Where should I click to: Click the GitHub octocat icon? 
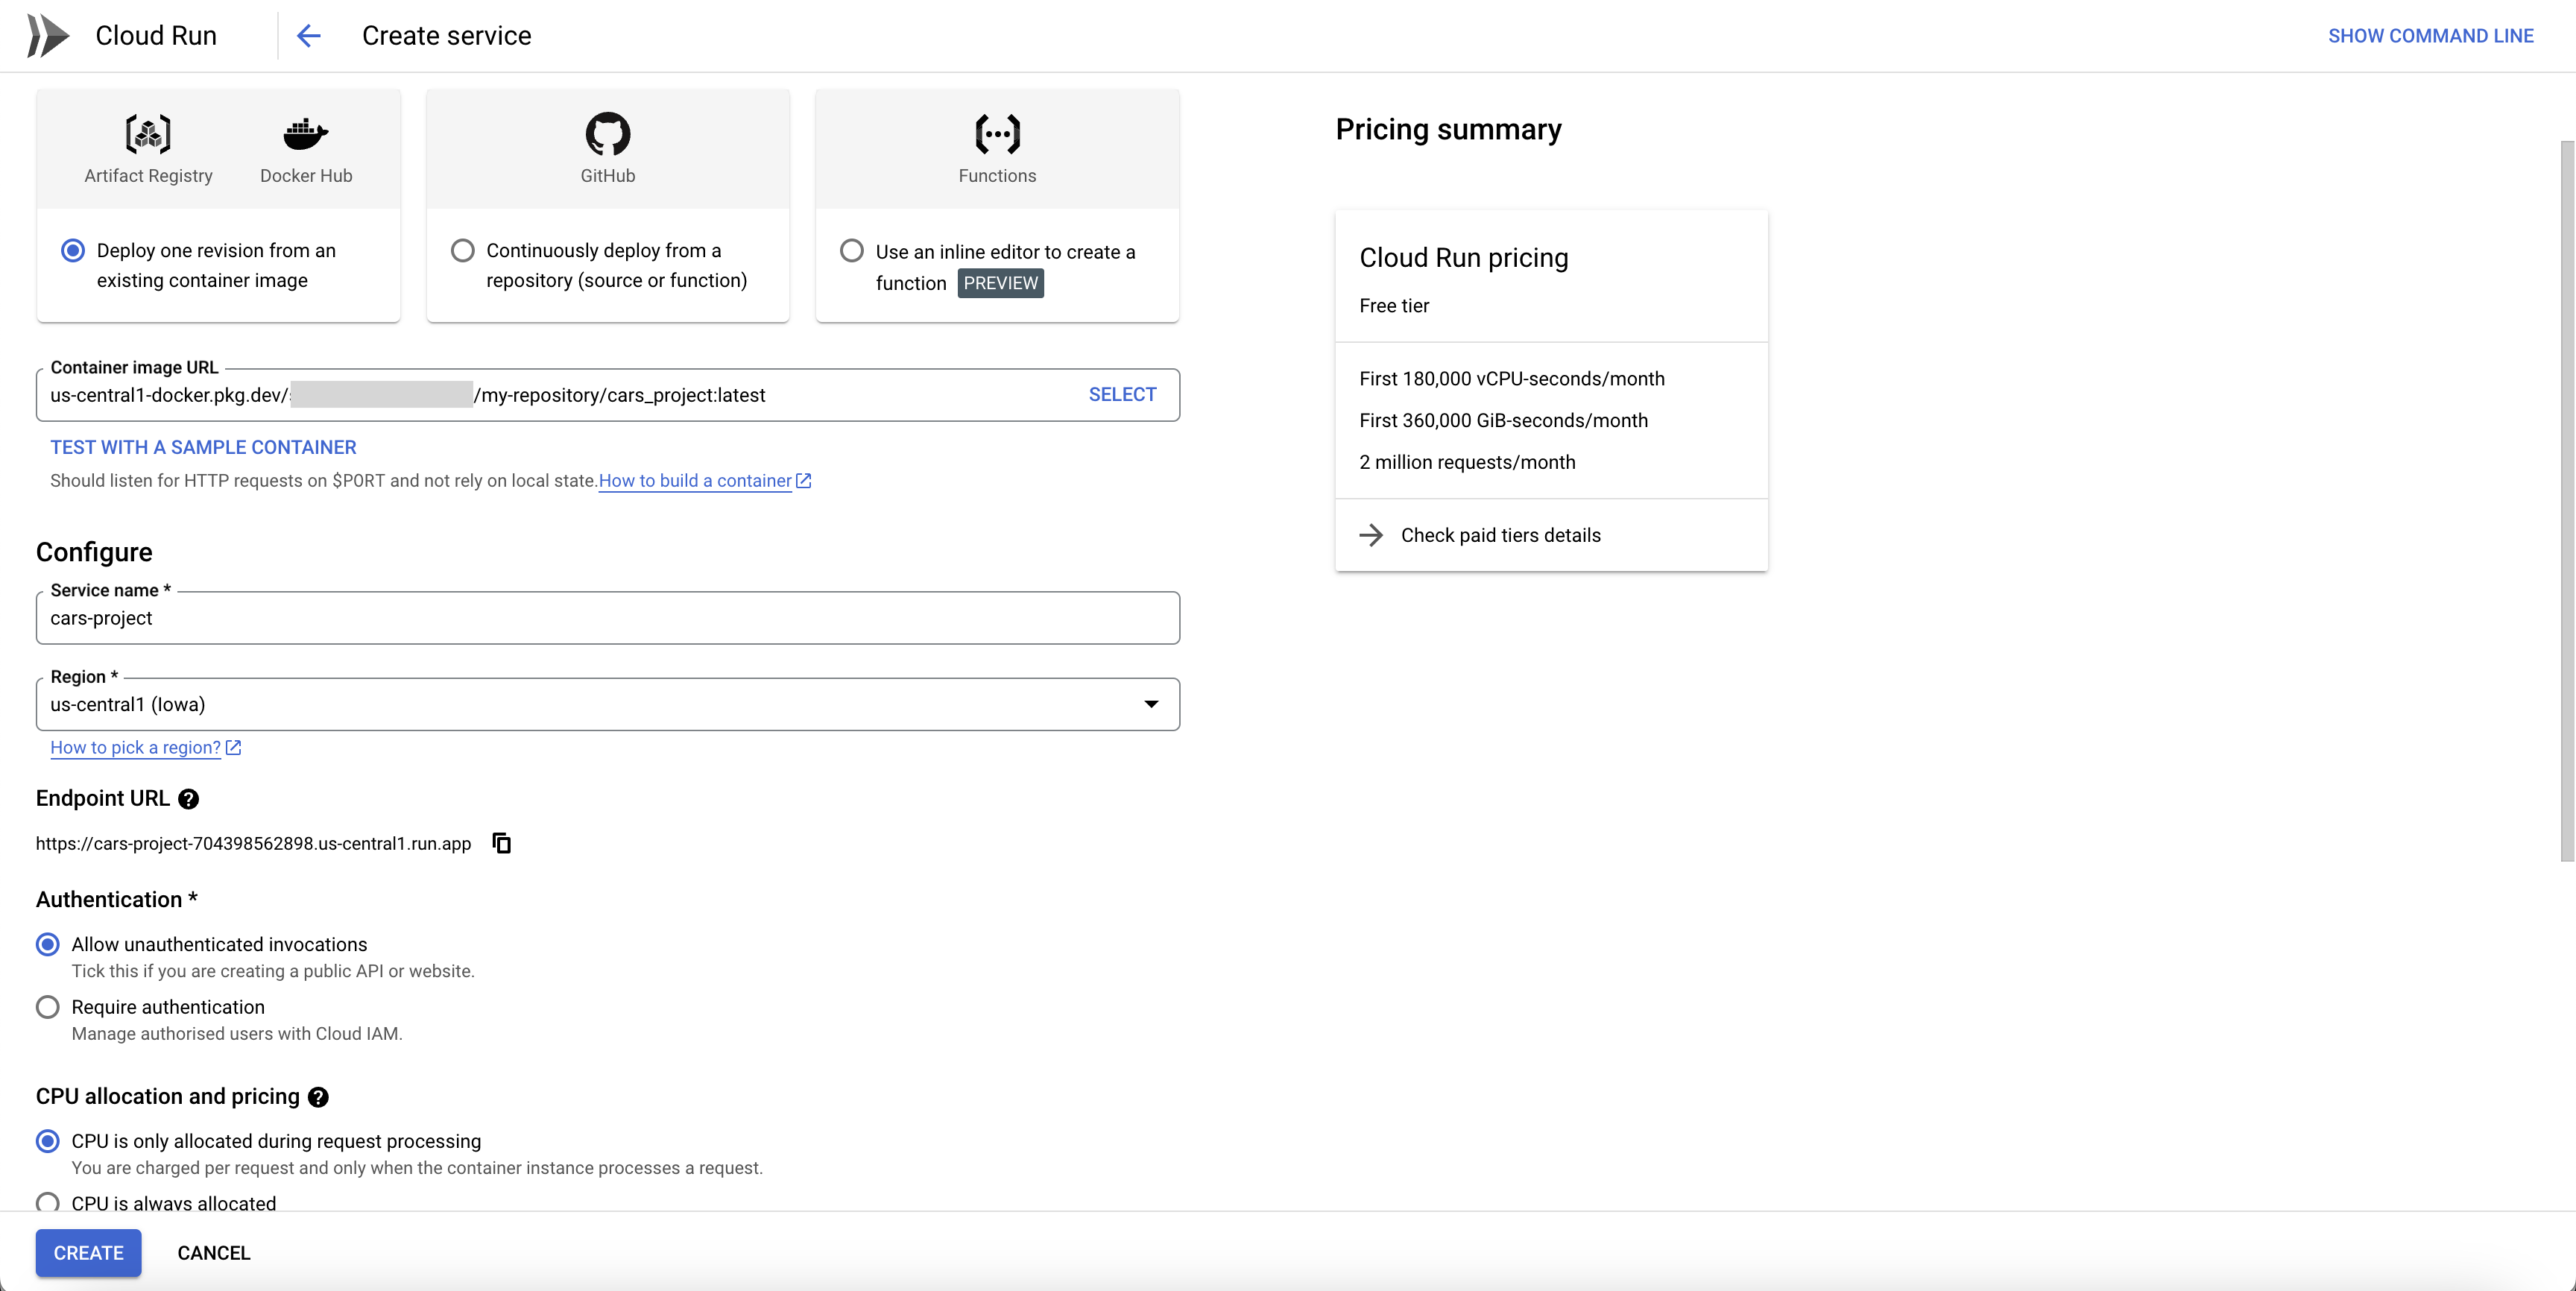pos(608,133)
